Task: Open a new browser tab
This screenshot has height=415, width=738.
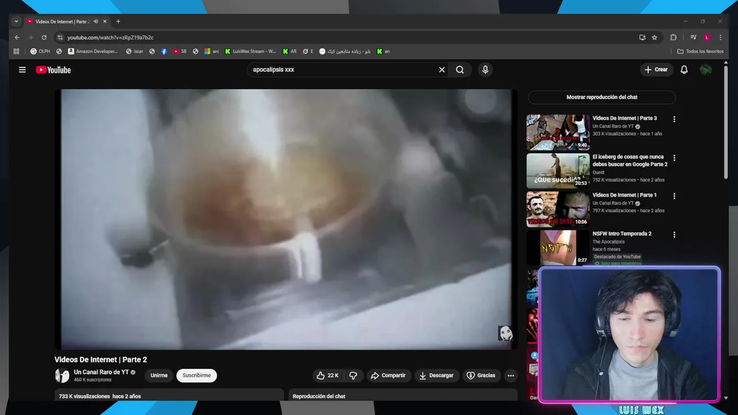Action: (118, 21)
